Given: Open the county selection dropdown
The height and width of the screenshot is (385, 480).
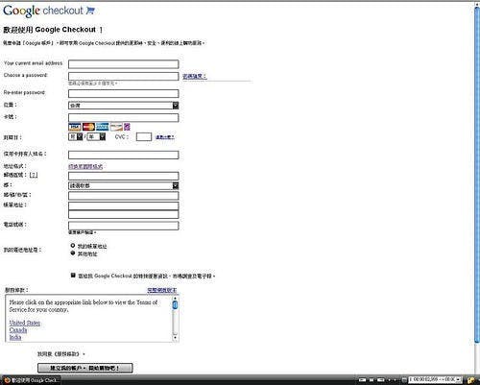Looking at the screenshot, I should pyautogui.click(x=124, y=185).
